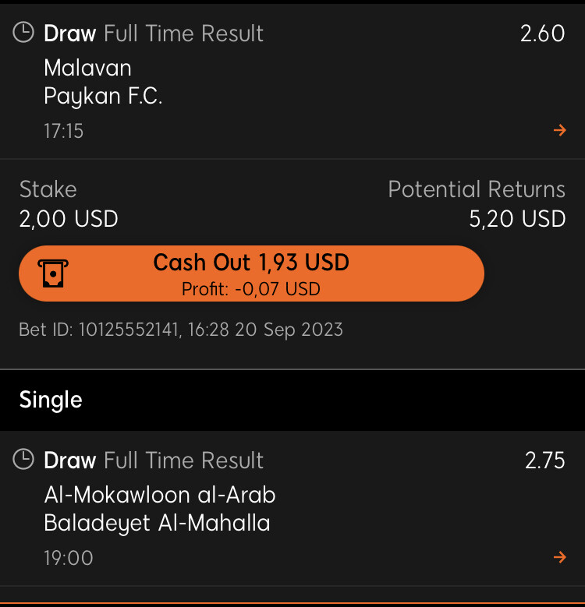Open Malavan match details via orange arrow
Viewport: 585px width, 607px height.
click(x=559, y=130)
